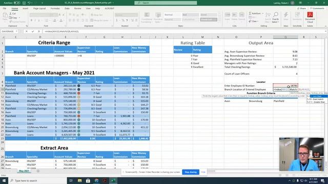Screen dimensions: 328x184
Task: Click the Windows taskbar search box
Action: [x=37, y=180]
